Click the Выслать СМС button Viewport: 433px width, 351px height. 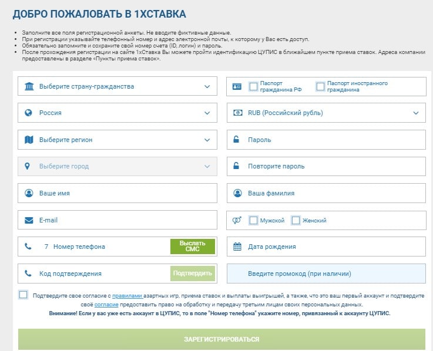pyautogui.click(x=193, y=246)
